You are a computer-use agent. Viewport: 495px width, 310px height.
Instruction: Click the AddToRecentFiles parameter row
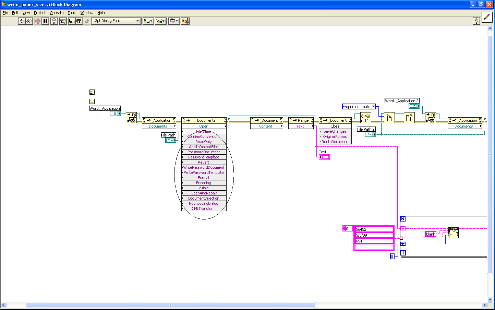204,147
